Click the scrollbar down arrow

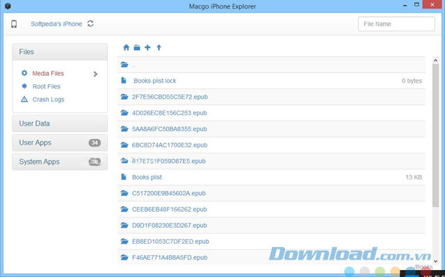(x=436, y=262)
